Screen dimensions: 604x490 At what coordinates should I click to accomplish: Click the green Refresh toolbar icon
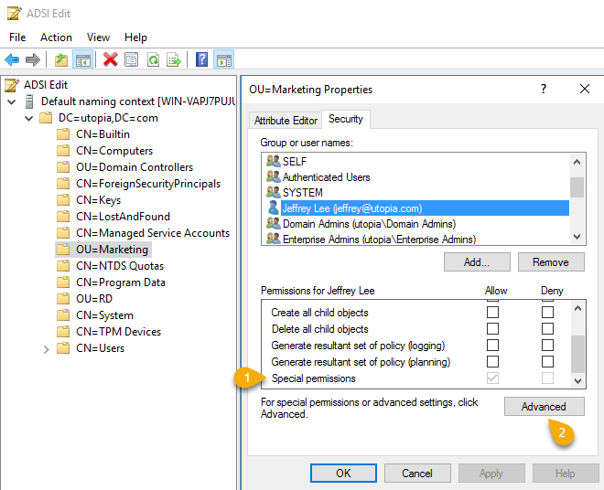(153, 59)
